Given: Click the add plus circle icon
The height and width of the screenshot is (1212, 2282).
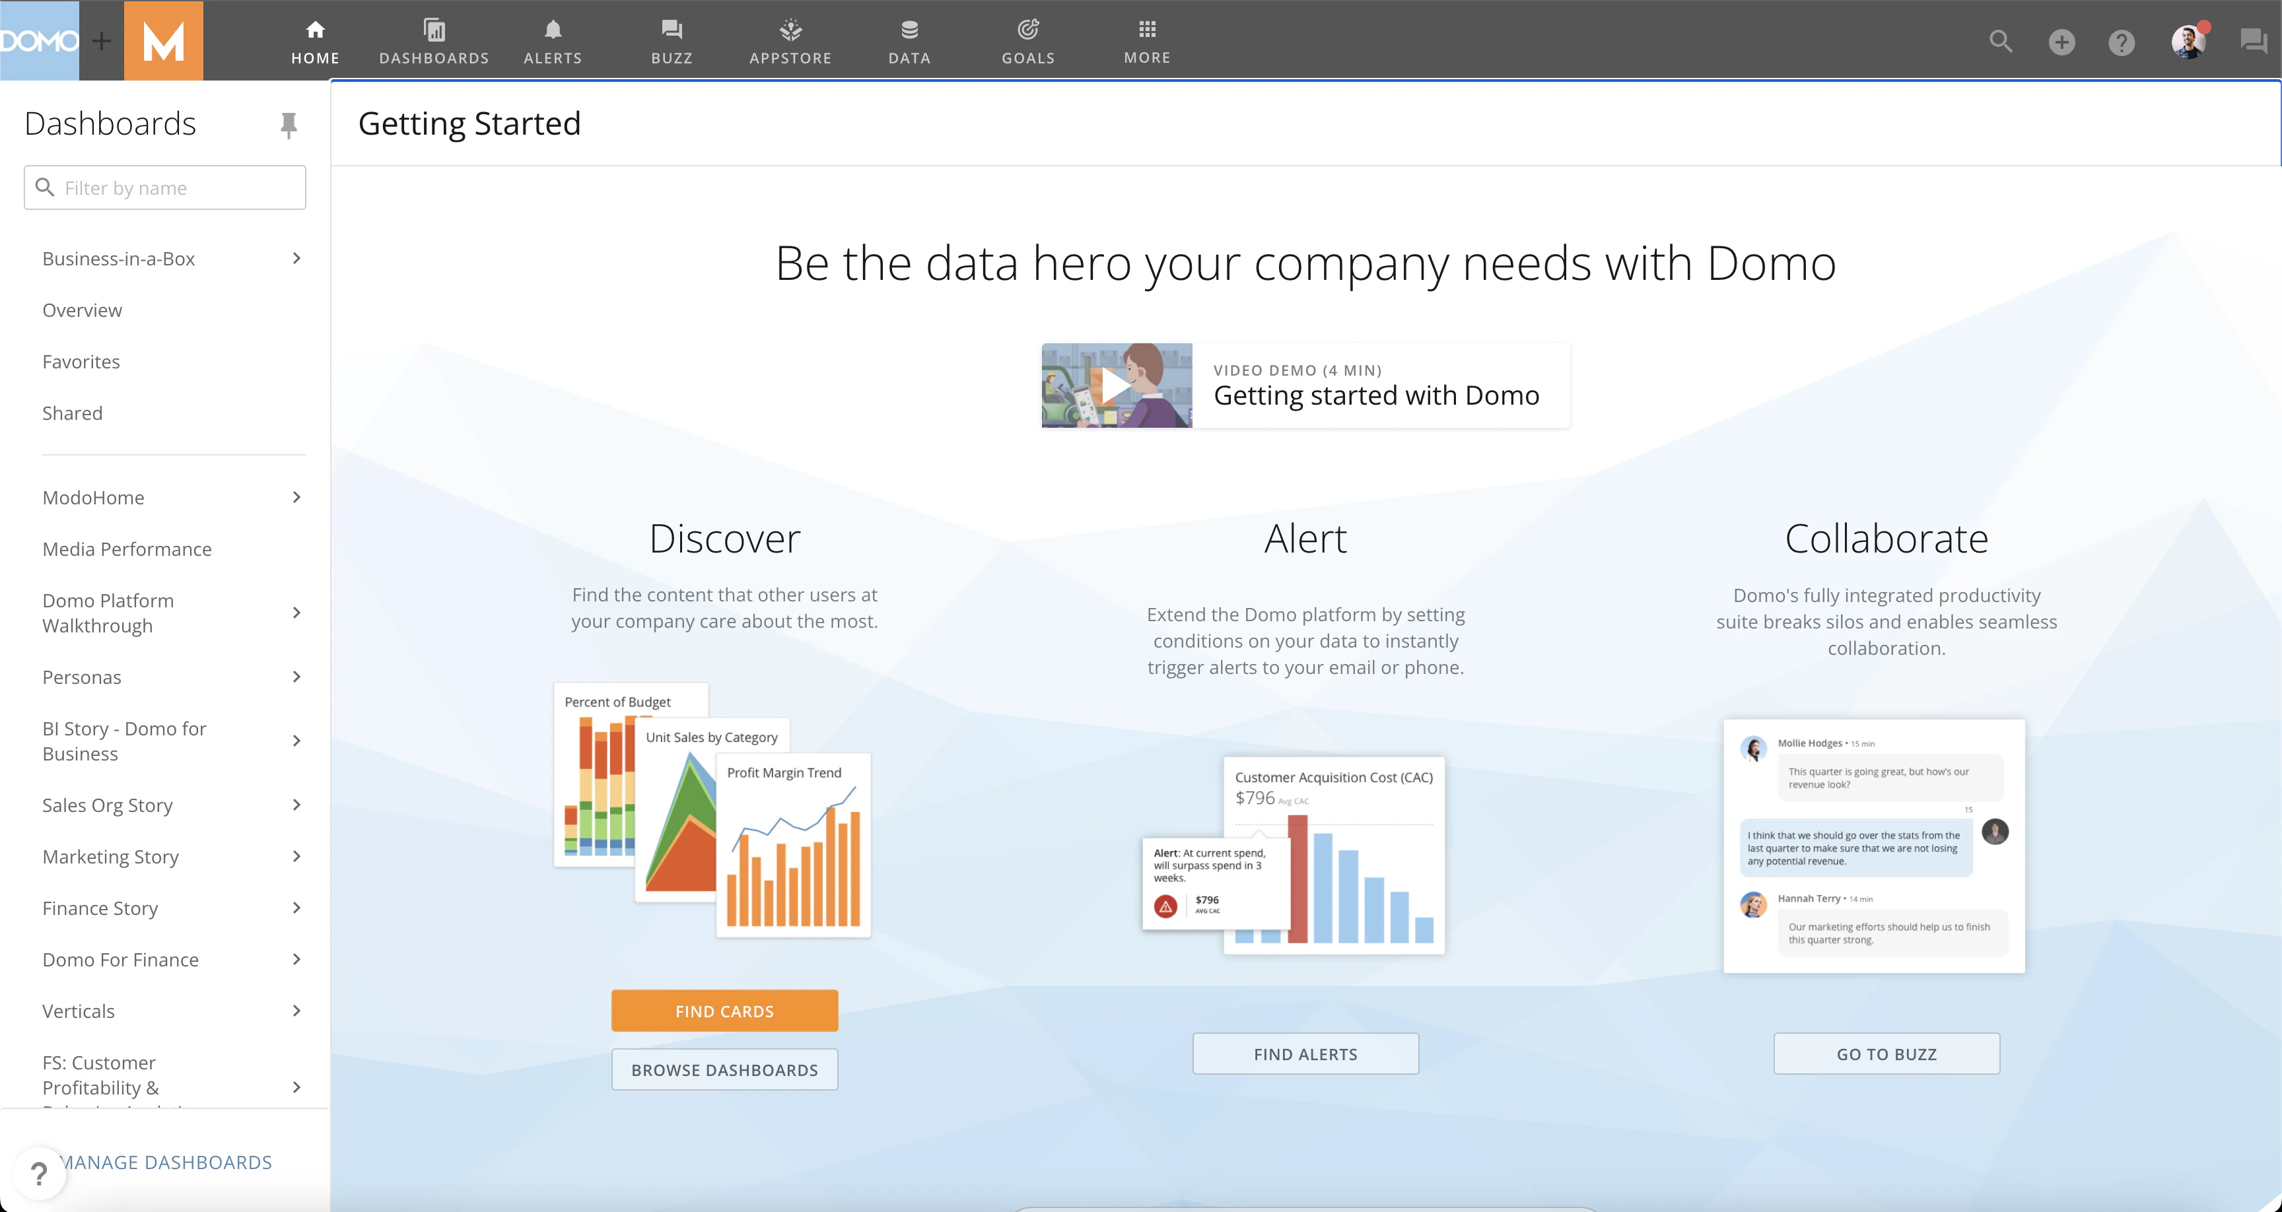Looking at the screenshot, I should tap(2061, 42).
